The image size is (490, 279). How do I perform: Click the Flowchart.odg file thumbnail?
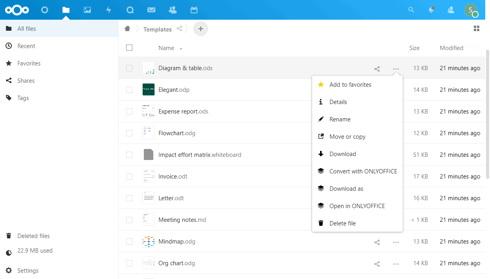[149, 133]
